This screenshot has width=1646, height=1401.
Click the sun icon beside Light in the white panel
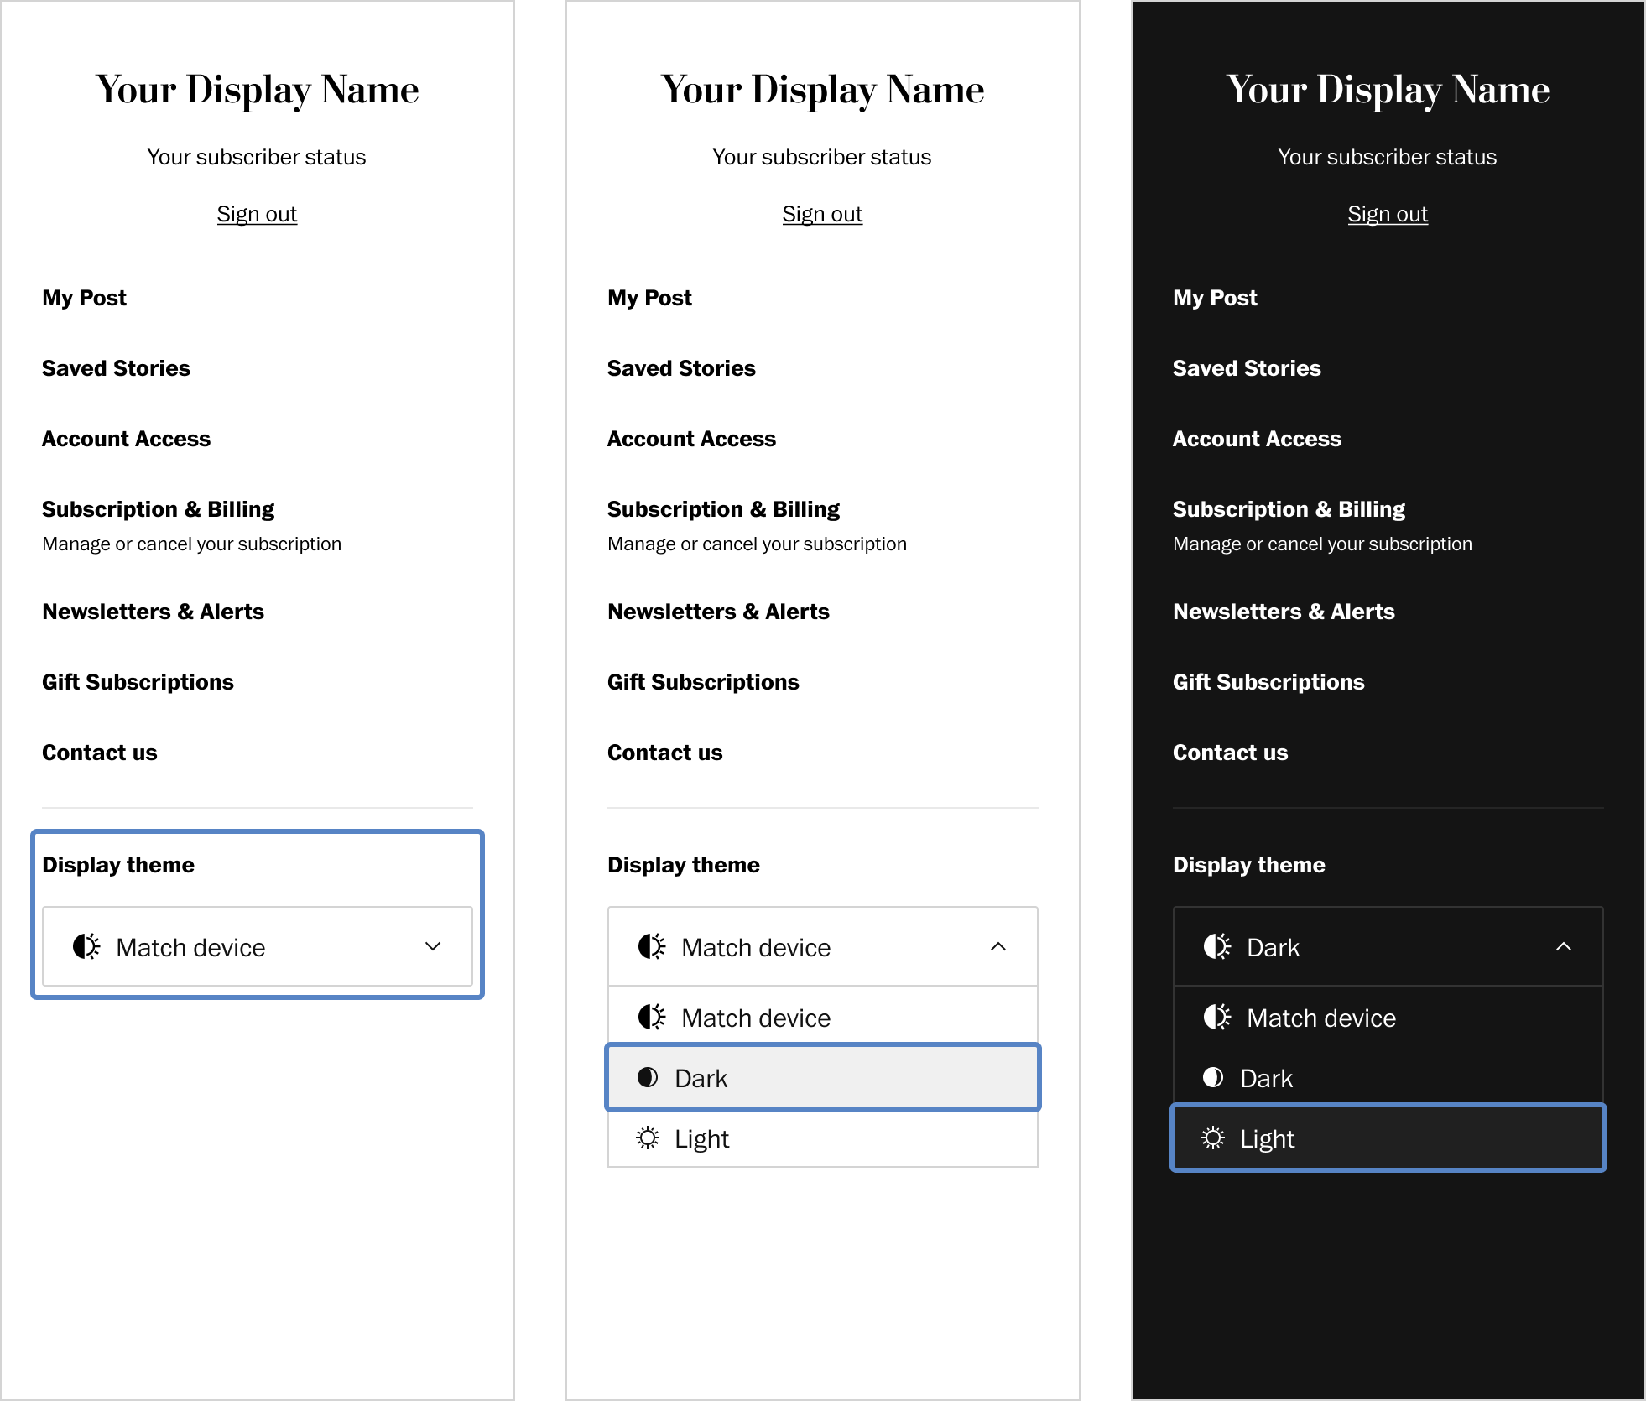[x=648, y=1138]
